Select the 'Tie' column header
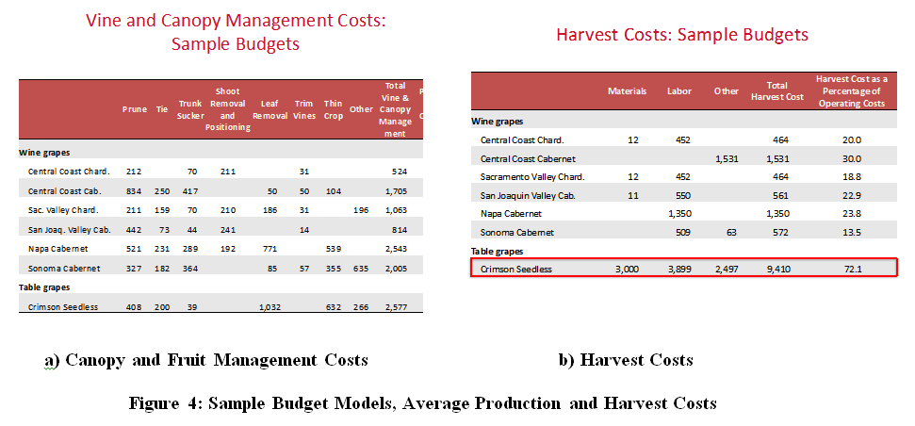Image resolution: width=915 pixels, height=426 pixels. (162, 109)
